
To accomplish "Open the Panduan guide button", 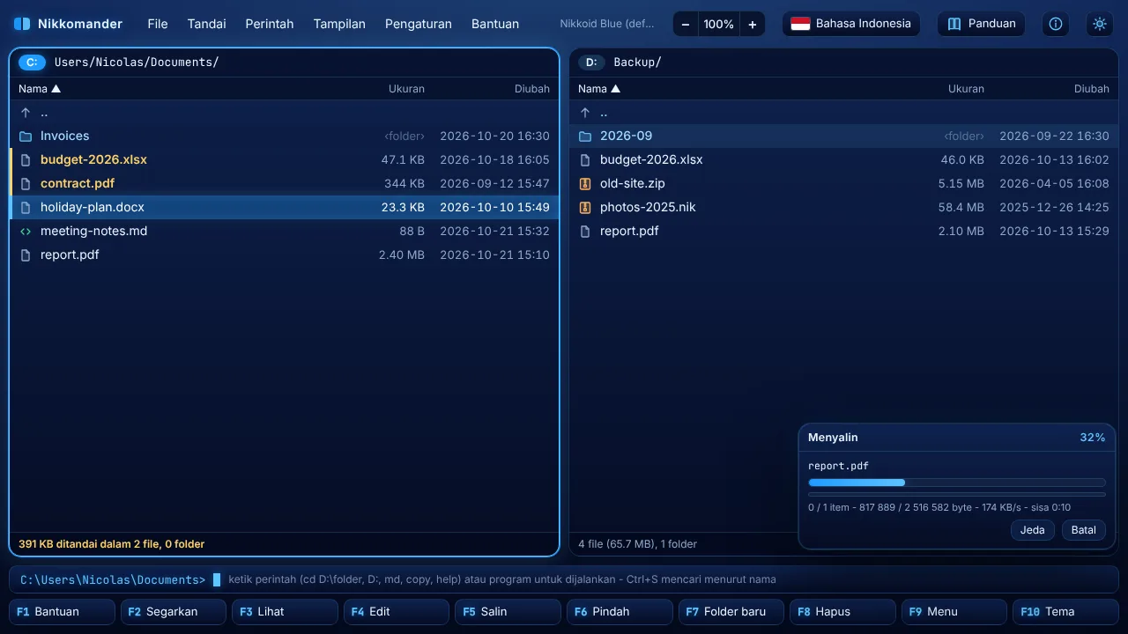I will [981, 24].
